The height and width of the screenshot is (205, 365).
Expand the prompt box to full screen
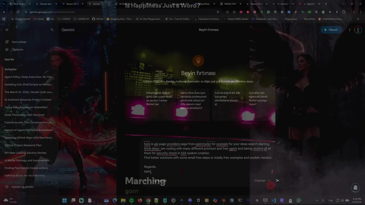click(x=279, y=143)
